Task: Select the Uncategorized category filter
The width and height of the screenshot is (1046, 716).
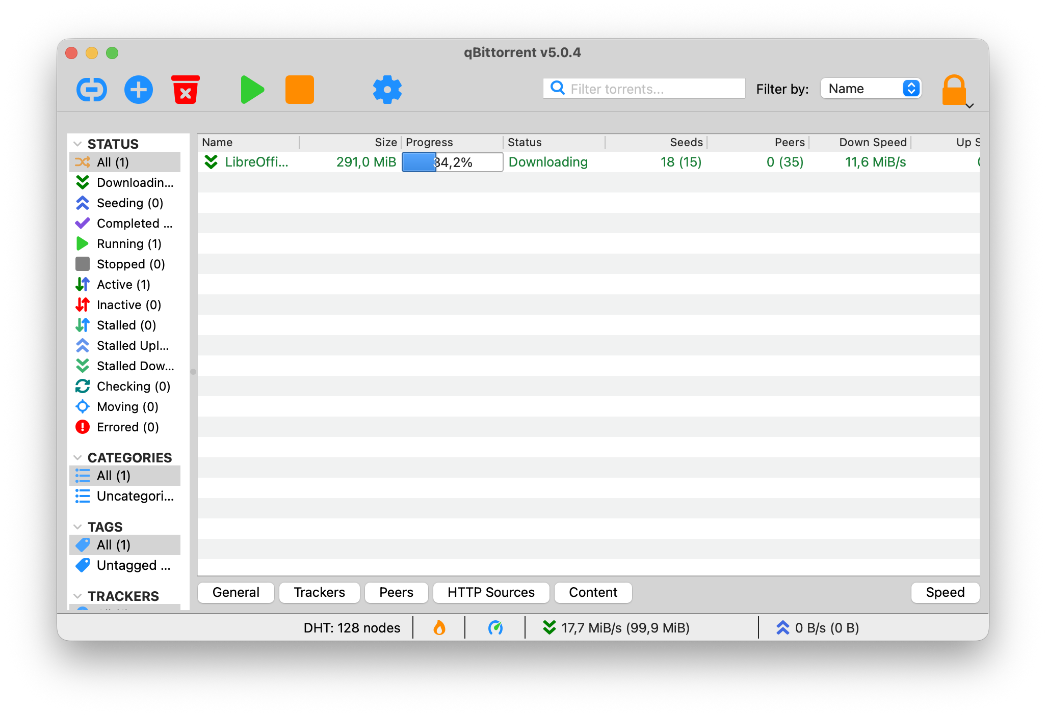Action: click(125, 496)
